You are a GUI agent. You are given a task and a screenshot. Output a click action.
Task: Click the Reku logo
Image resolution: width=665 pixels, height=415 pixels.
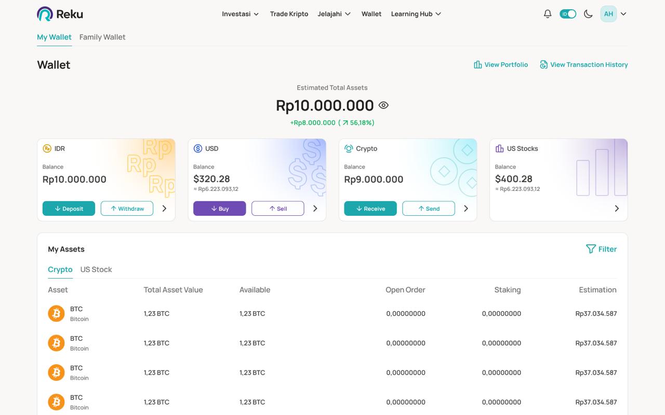tap(59, 13)
